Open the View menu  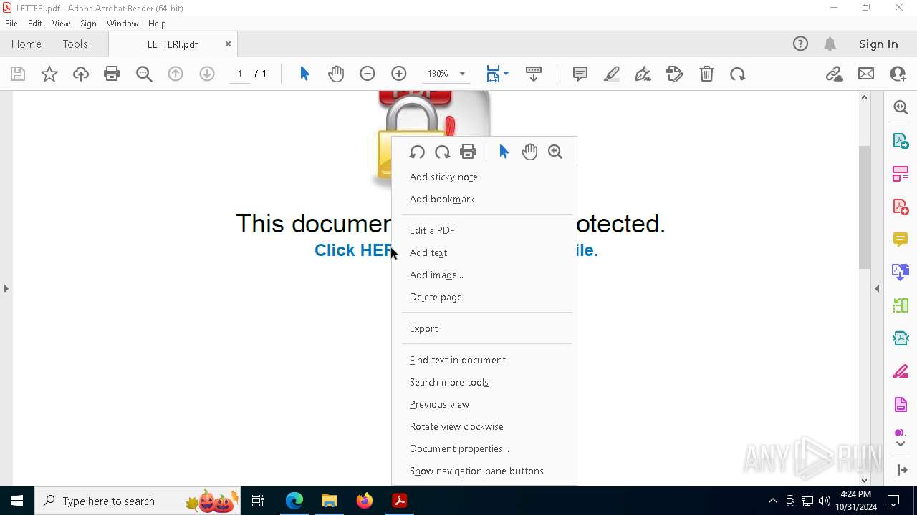point(61,24)
